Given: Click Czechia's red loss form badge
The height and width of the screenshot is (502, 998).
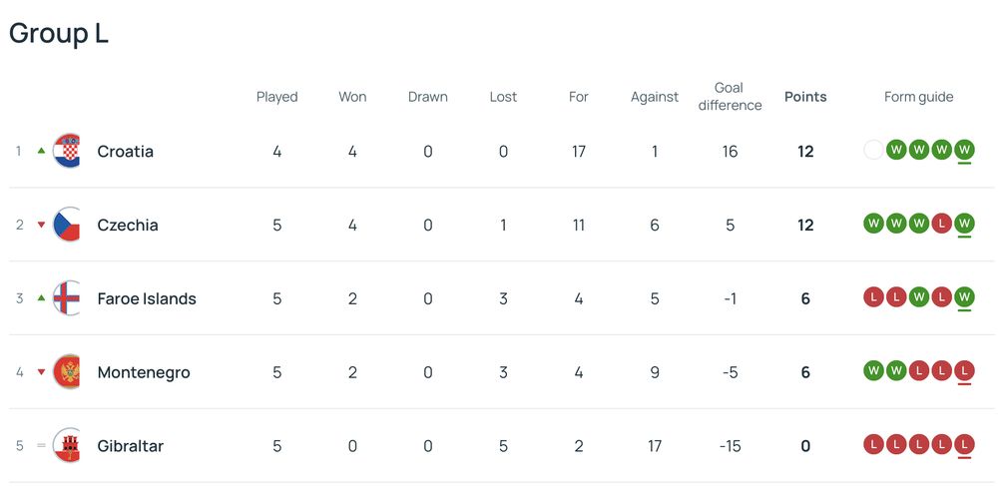Looking at the screenshot, I should pyautogui.click(x=941, y=225).
